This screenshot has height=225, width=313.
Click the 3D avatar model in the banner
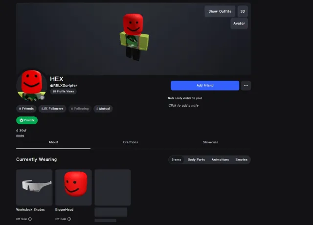[x=134, y=37]
